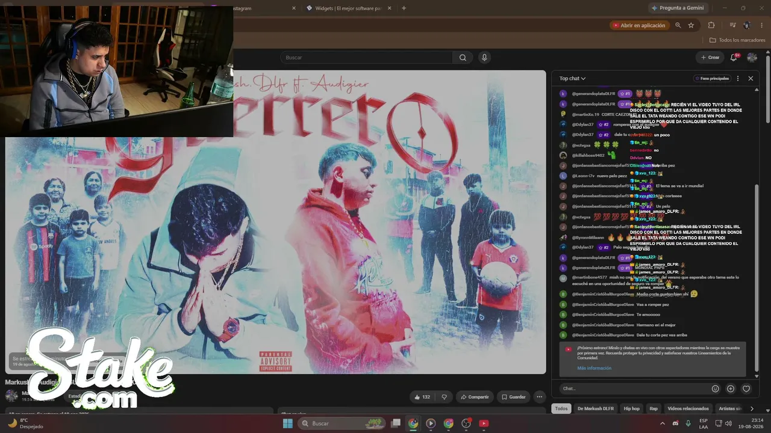Open the chat emoji picker
The width and height of the screenshot is (771, 433).
pos(716,388)
